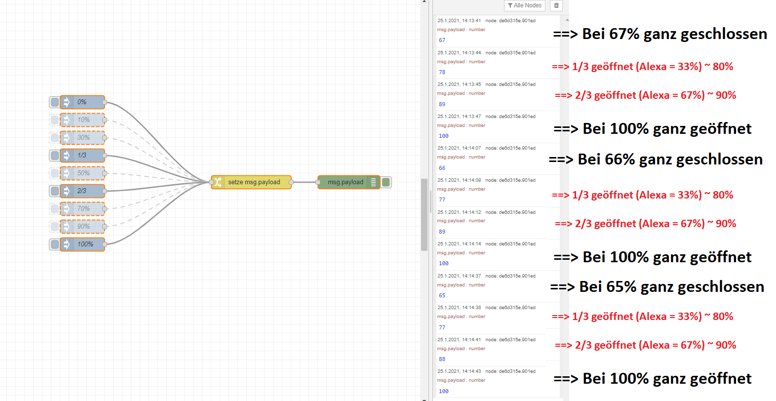Trigger the 2/3 inject node button
This screenshot has width=776, height=401.
(55, 191)
